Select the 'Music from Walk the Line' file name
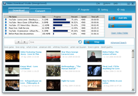 (19, 28)
